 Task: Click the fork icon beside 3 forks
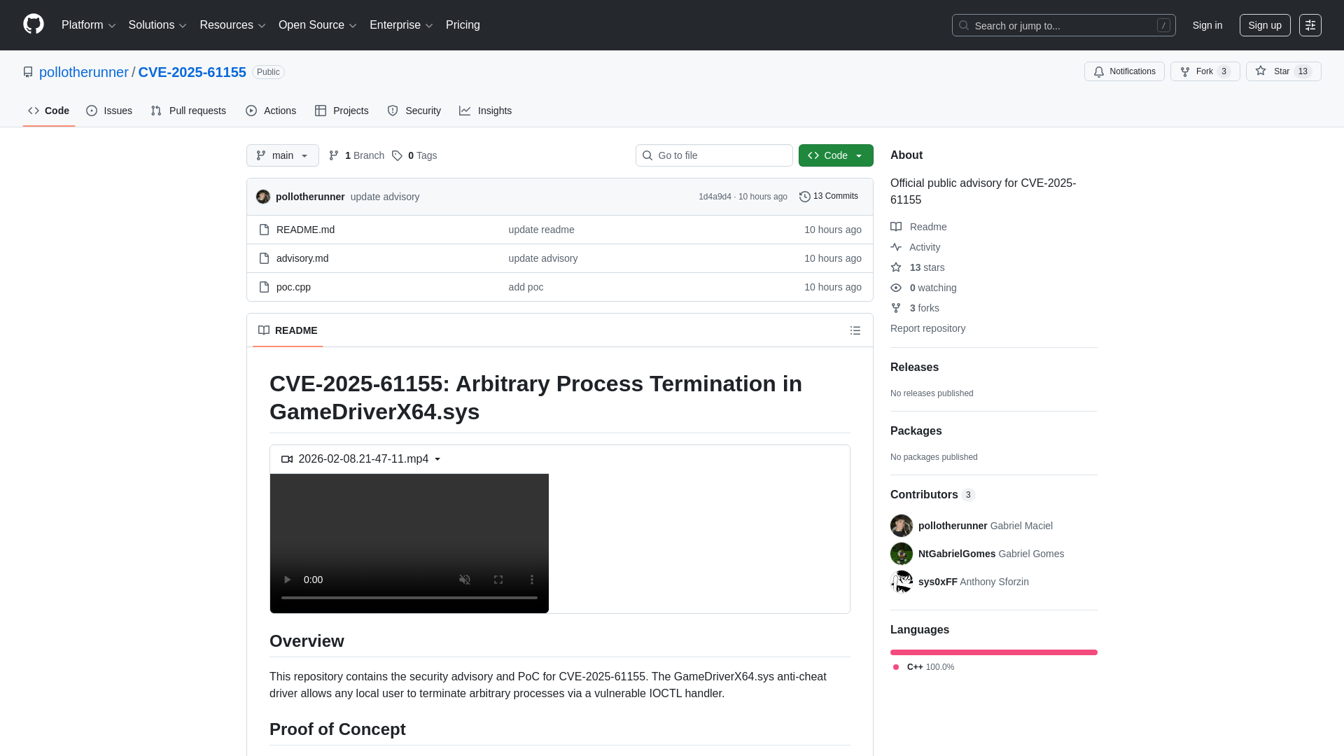pos(896,308)
